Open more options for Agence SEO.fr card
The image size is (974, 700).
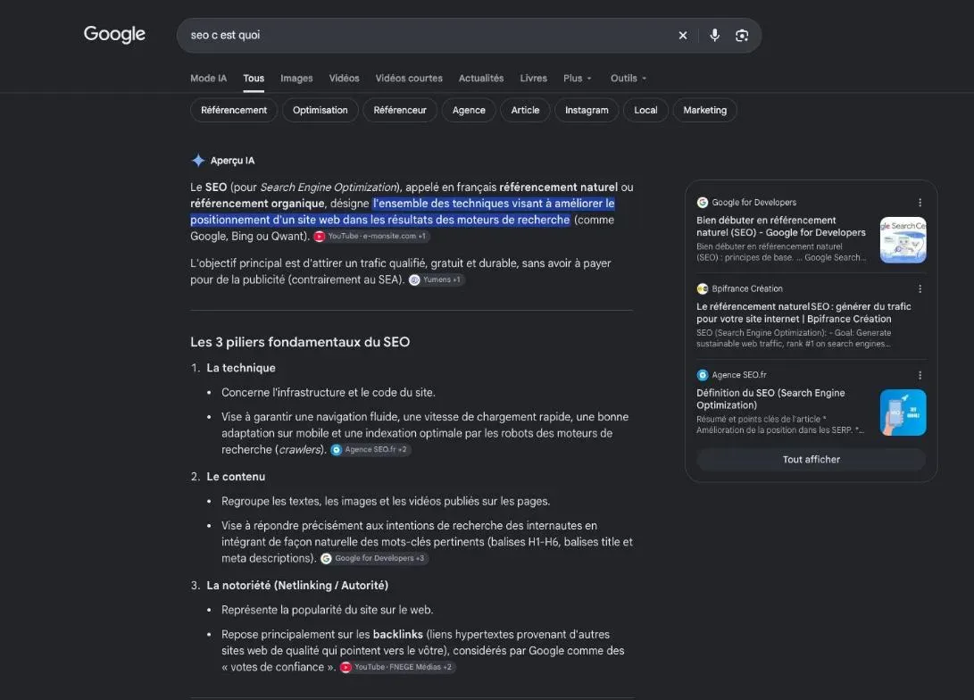(x=920, y=375)
